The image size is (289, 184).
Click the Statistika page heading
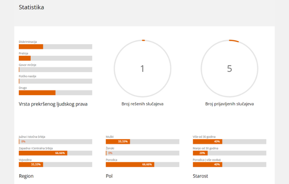(31, 7)
